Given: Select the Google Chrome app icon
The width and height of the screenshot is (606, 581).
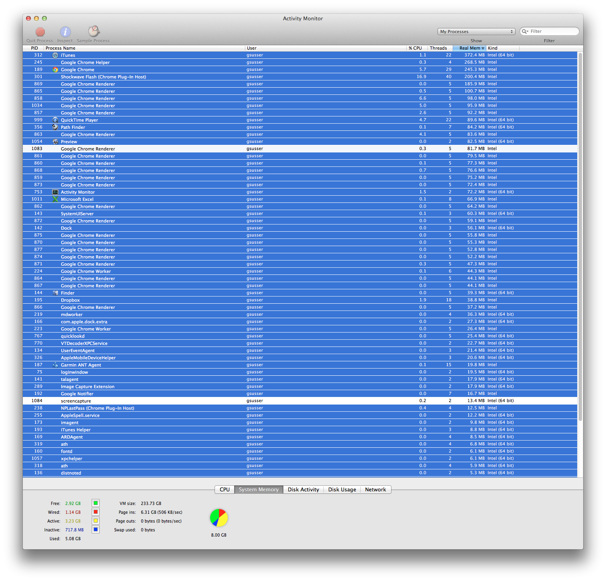Looking at the screenshot, I should pyautogui.click(x=55, y=70).
